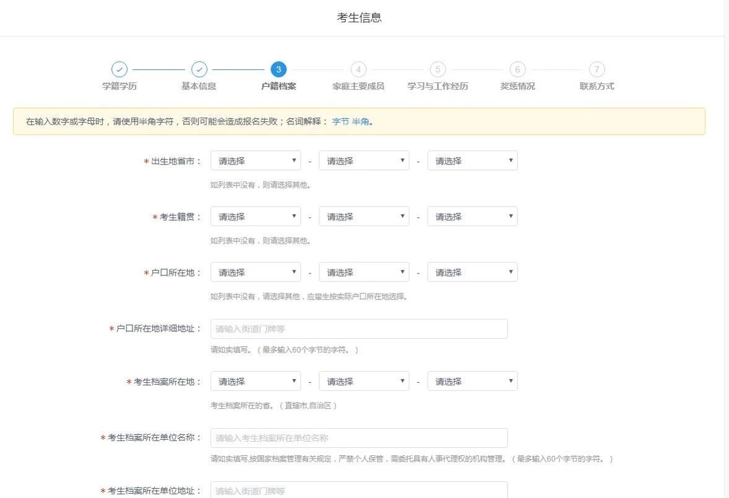Screen dimensions: 729x498
Task: Open the second 户口所在地 dropdown
Action: tap(364, 272)
